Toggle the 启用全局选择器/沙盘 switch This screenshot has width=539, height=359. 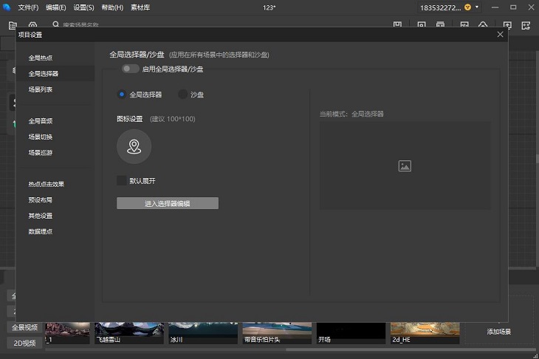click(131, 69)
